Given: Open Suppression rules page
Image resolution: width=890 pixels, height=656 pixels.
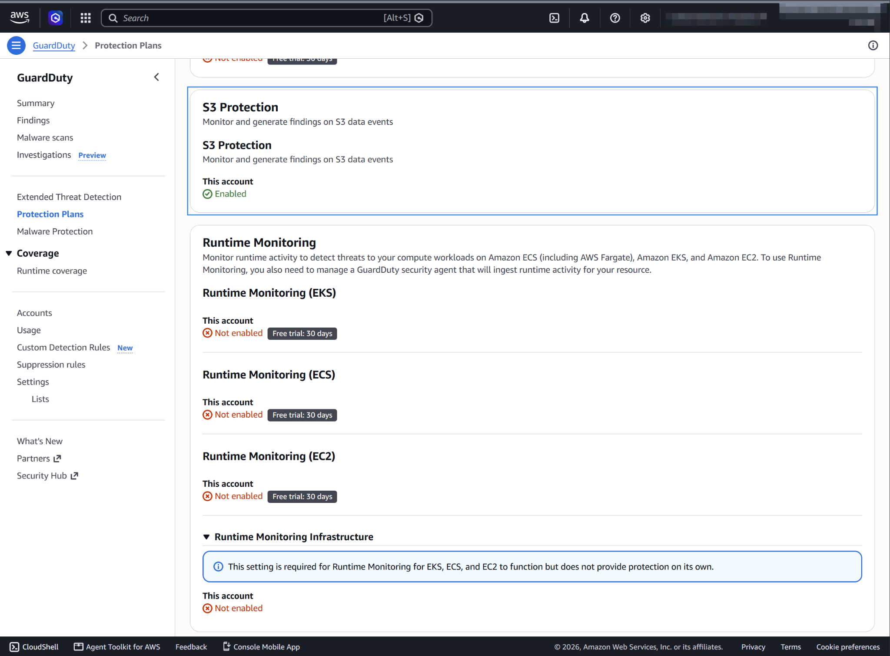Looking at the screenshot, I should tap(51, 365).
